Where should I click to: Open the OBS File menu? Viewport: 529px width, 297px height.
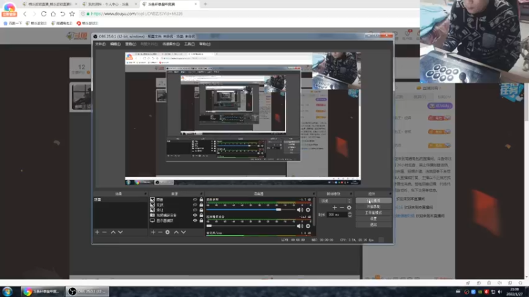click(x=101, y=44)
